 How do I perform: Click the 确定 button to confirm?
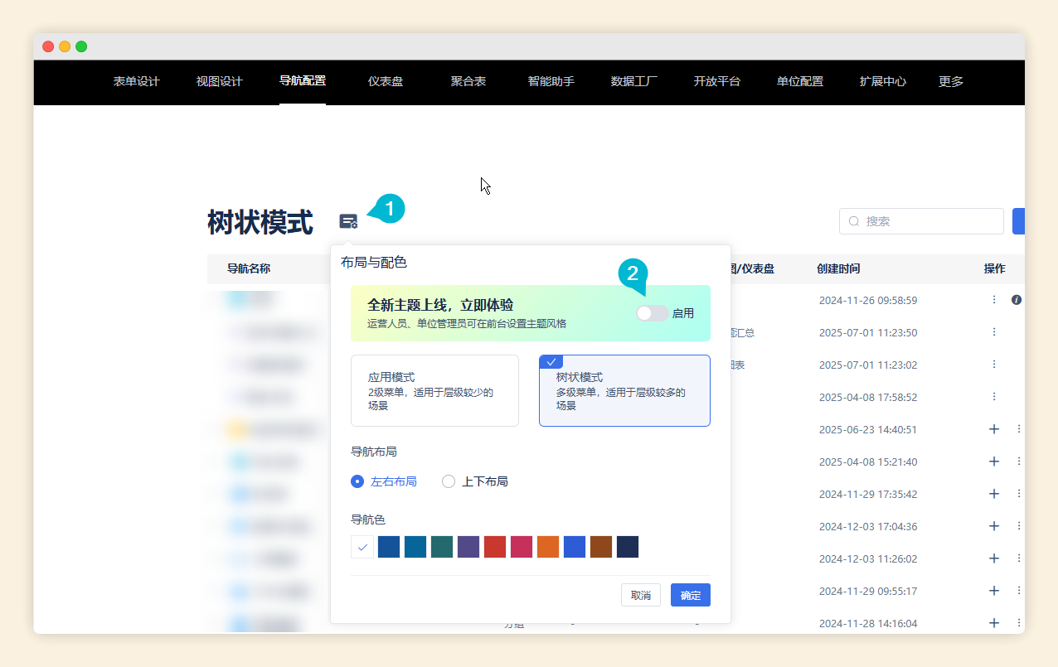[x=690, y=595]
